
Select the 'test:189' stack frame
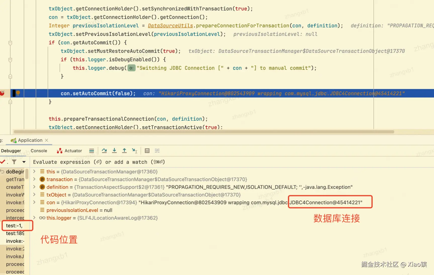pos(15,233)
